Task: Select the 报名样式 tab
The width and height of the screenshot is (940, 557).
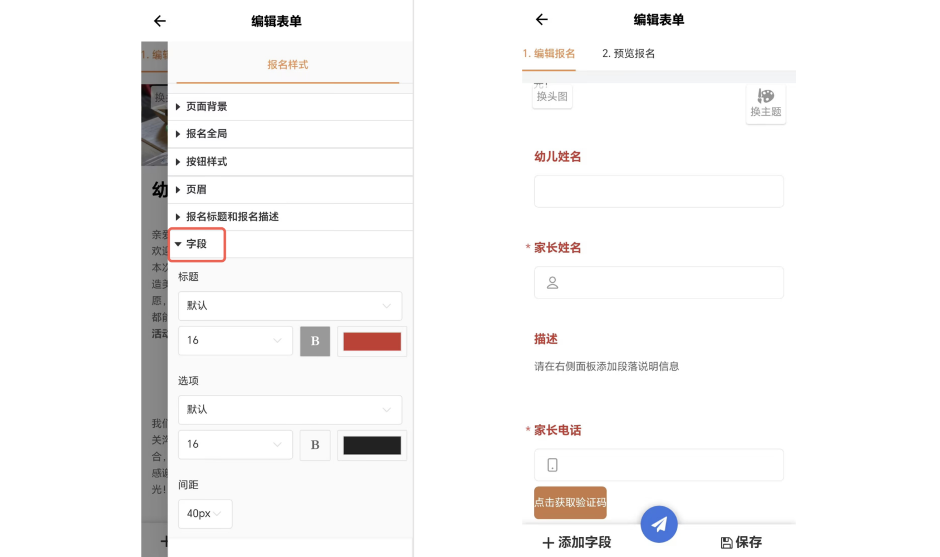Action: point(288,65)
